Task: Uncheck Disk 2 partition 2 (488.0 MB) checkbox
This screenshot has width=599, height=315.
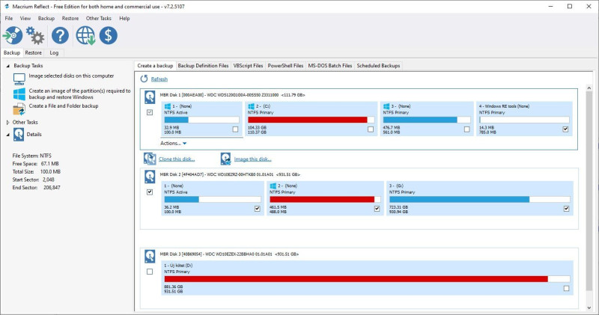Action: pyautogui.click(x=377, y=209)
